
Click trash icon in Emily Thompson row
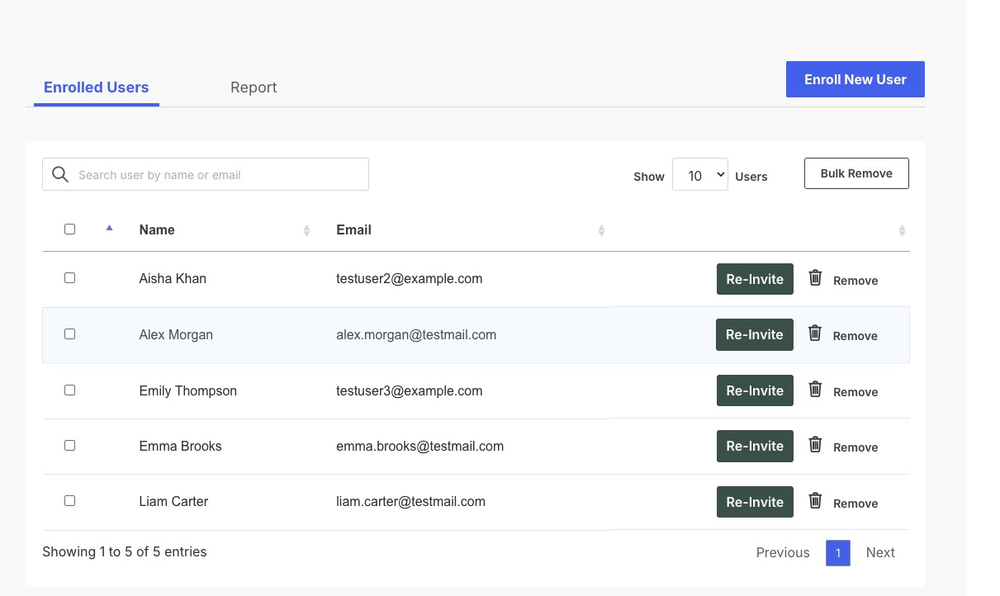pyautogui.click(x=815, y=390)
